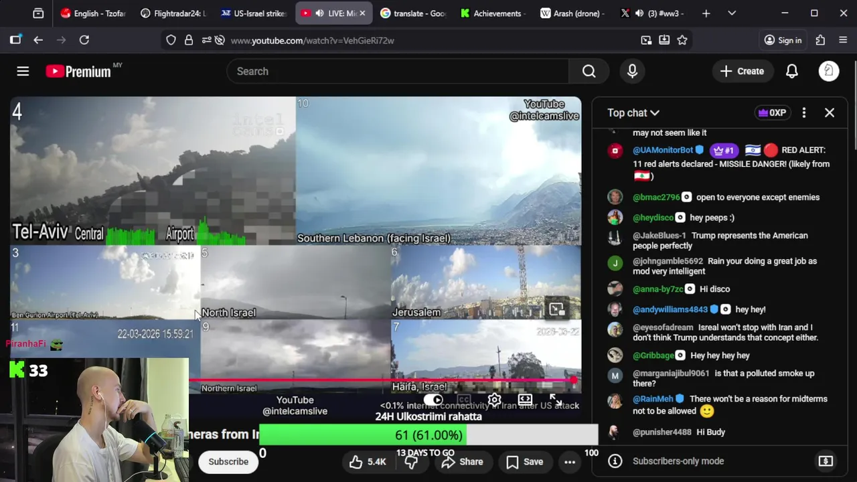857x482 pixels.
Task: Click the Super Chat dollar icon
Action: [826, 461]
